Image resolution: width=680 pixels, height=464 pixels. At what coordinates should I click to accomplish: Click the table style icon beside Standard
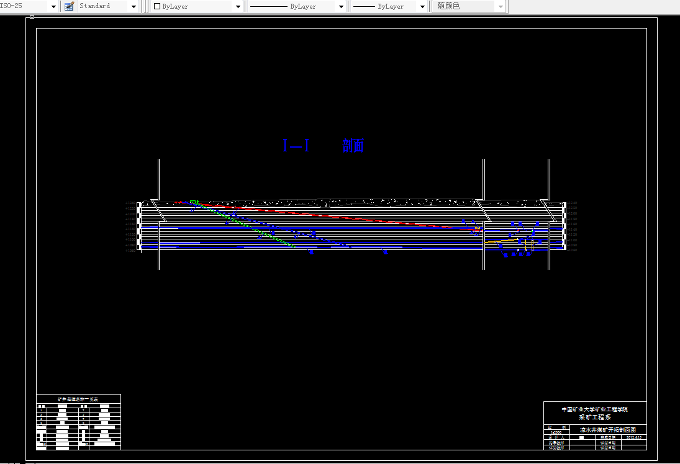(69, 6)
